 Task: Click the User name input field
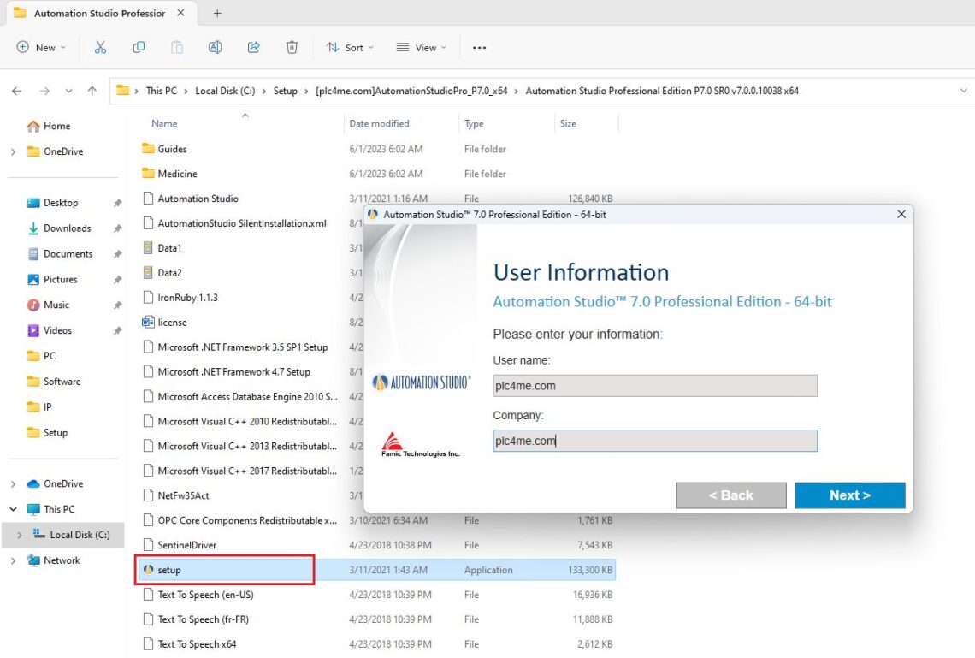click(x=654, y=386)
